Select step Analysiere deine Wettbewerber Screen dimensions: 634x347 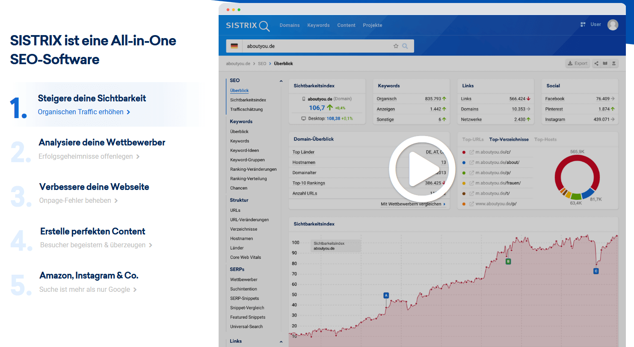pyautogui.click(x=102, y=142)
